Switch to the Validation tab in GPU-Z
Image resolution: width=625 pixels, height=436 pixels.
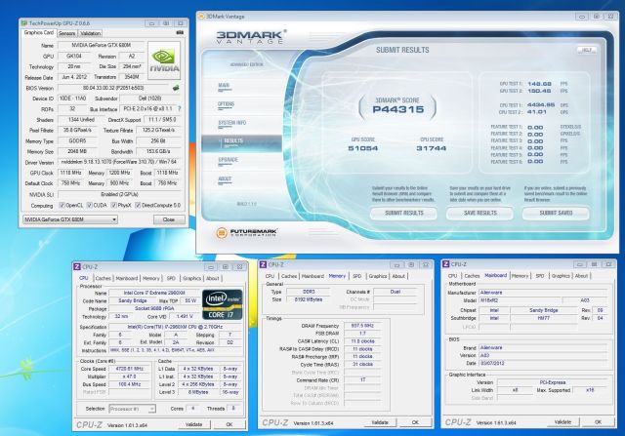tap(90, 33)
